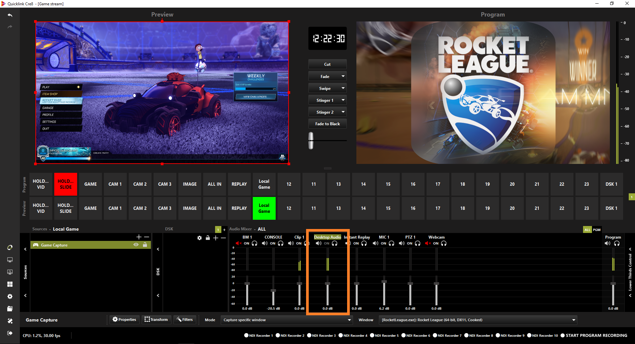The height and width of the screenshot is (344, 635).
Task: Click the Cut transition button
Action: click(328, 64)
